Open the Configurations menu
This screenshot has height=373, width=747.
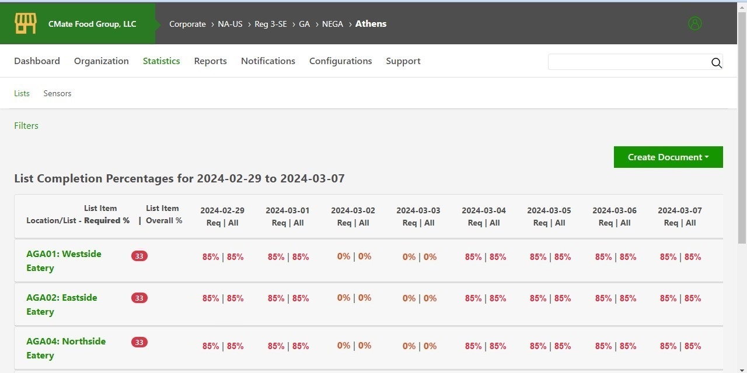coord(341,61)
